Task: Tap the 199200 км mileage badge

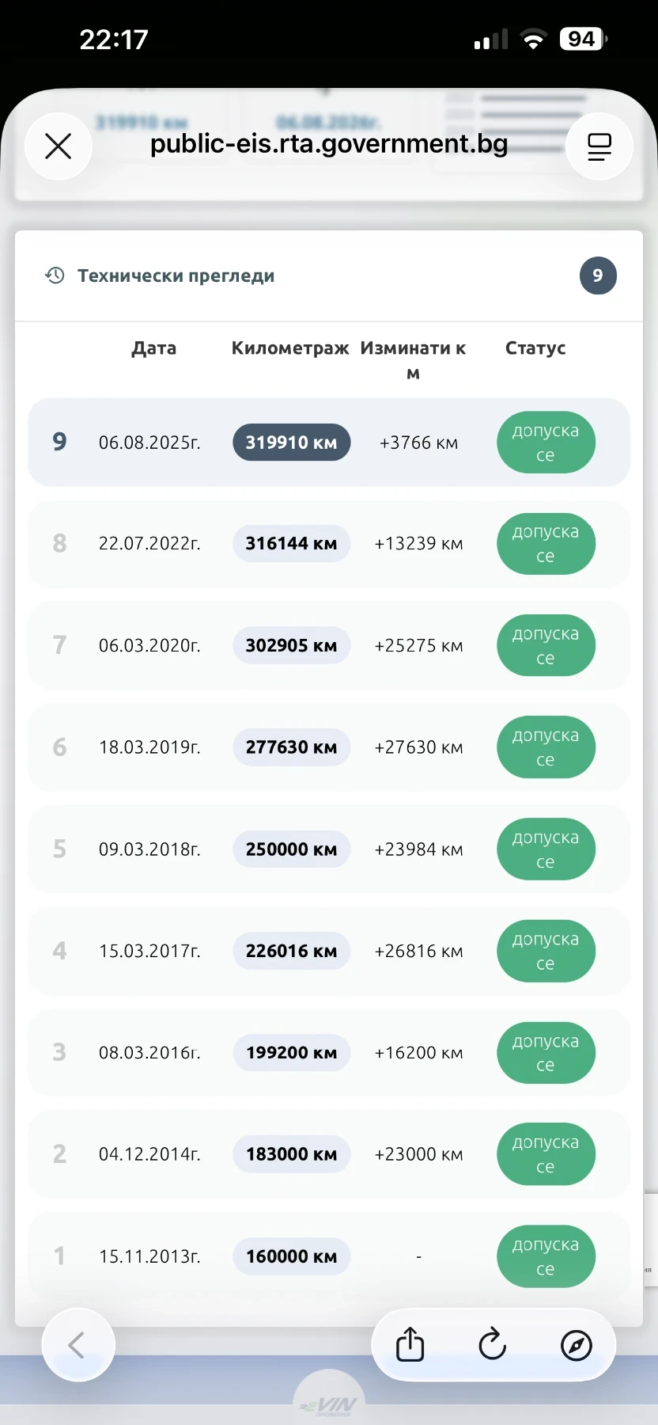Action: click(291, 1053)
